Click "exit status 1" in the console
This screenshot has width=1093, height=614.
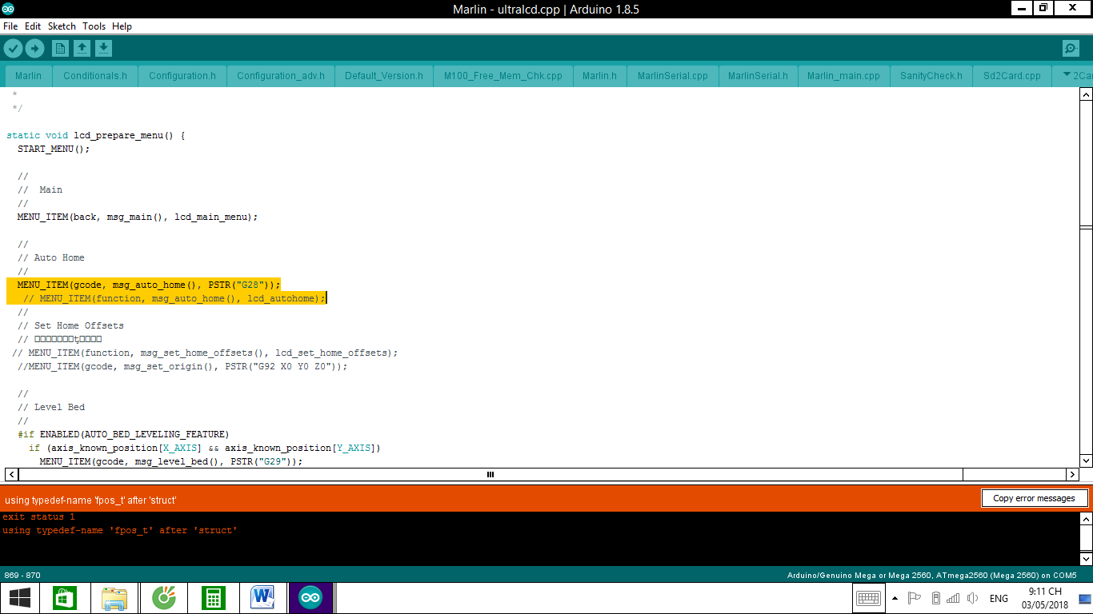[38, 516]
